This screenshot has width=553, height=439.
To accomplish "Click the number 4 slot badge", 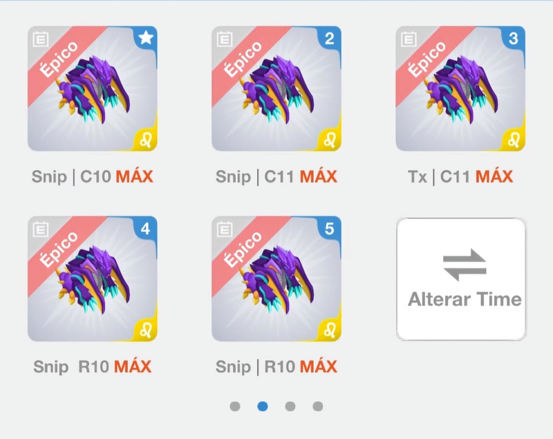I will click(x=146, y=229).
